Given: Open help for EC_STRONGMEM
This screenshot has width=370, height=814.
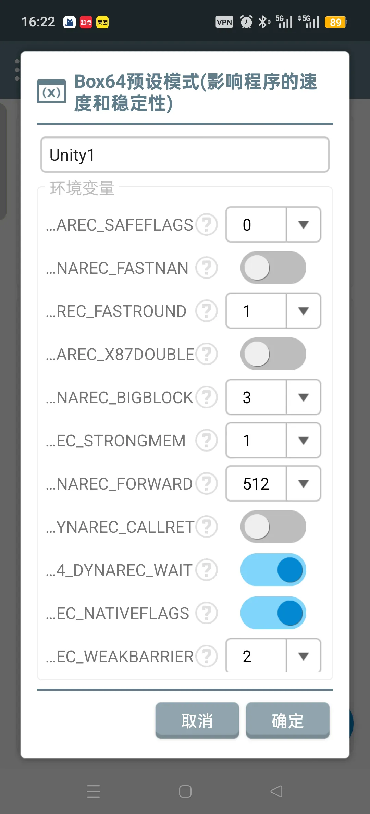Looking at the screenshot, I should pyautogui.click(x=207, y=441).
